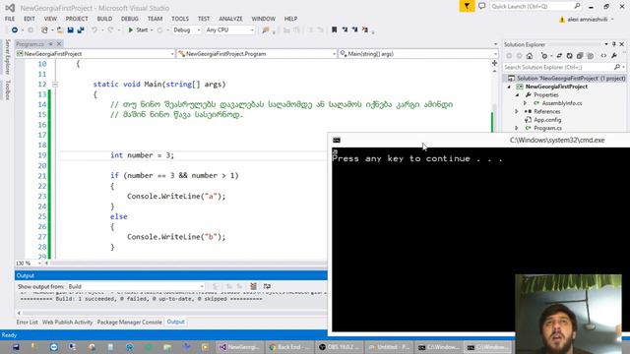Expand the AssemblyInfo.cs node arrow
Screen dimensions: 630x354
(525, 103)
